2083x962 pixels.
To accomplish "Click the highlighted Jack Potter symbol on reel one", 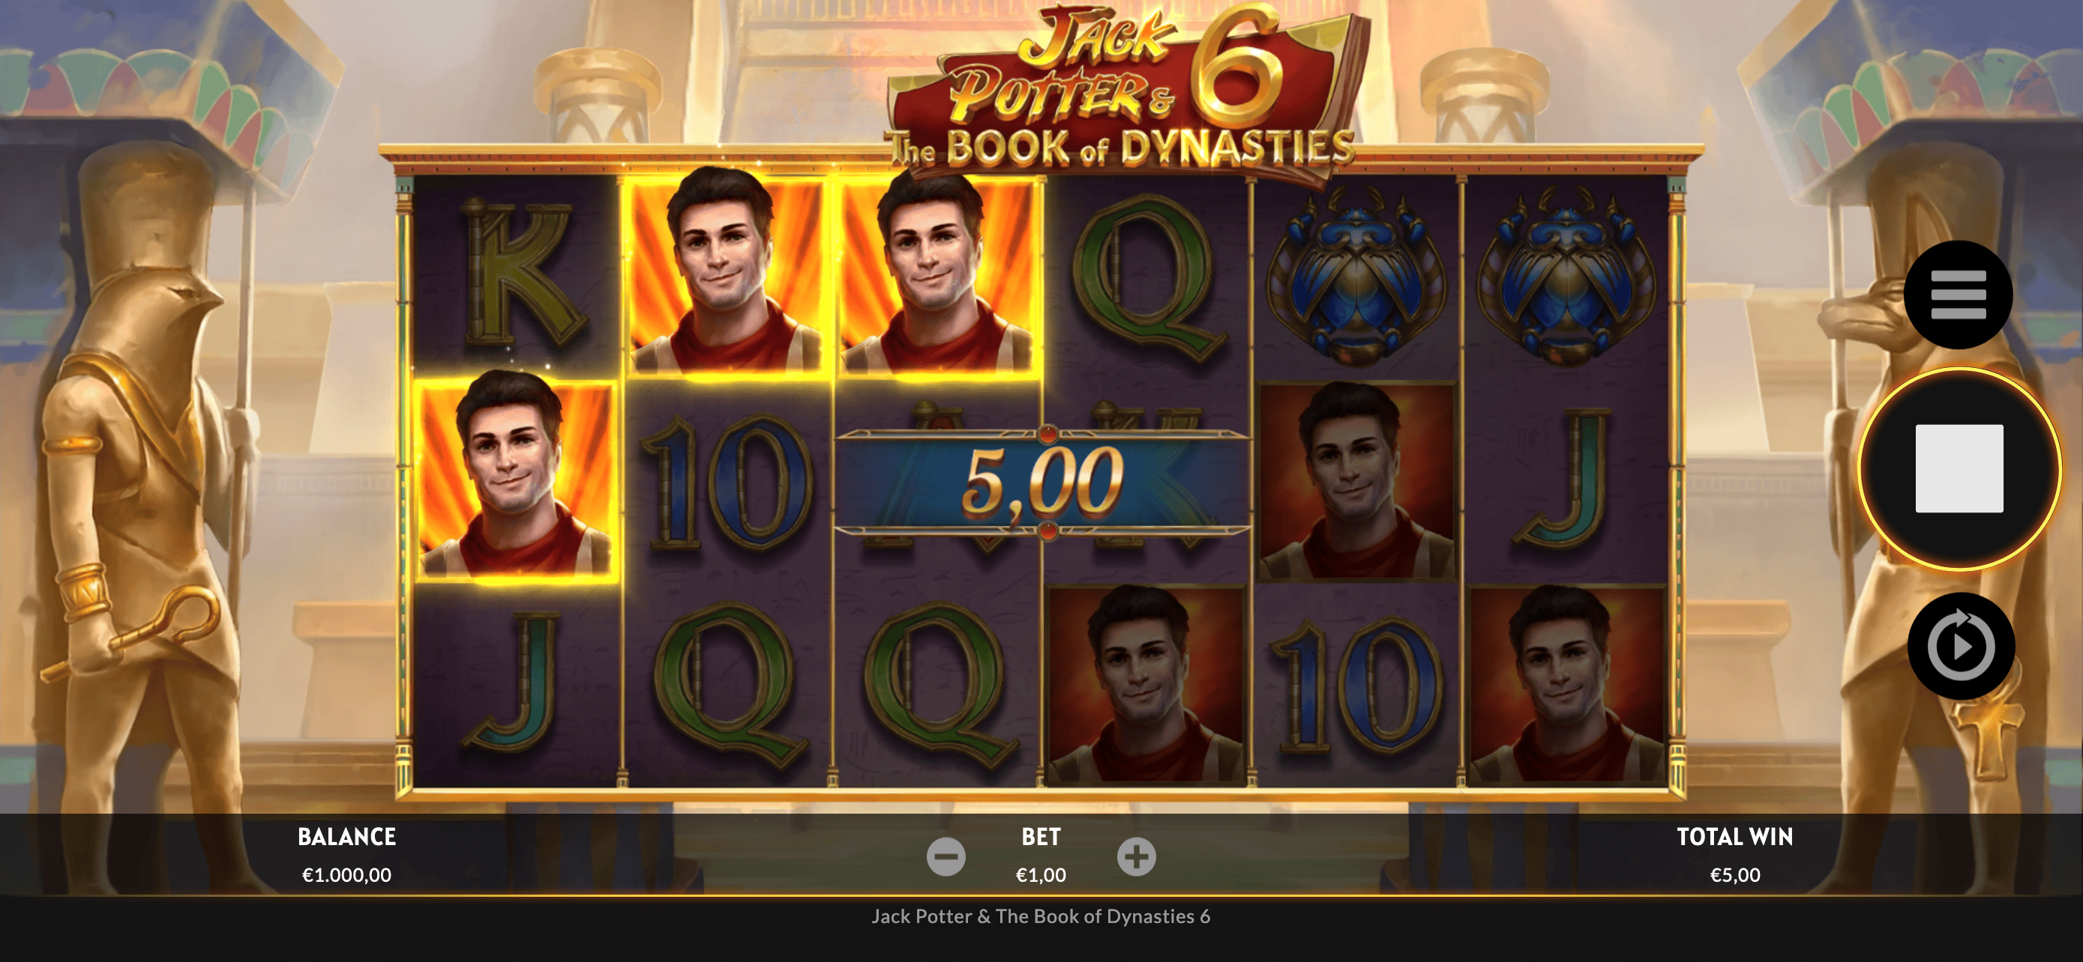I will (515, 480).
